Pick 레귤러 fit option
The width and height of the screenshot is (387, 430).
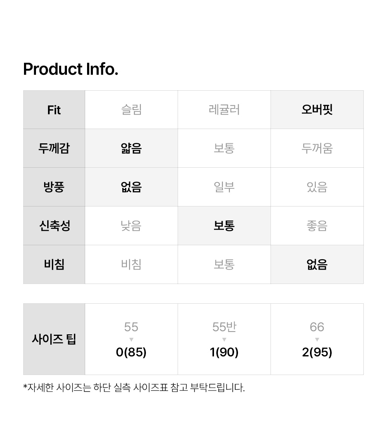(x=224, y=110)
